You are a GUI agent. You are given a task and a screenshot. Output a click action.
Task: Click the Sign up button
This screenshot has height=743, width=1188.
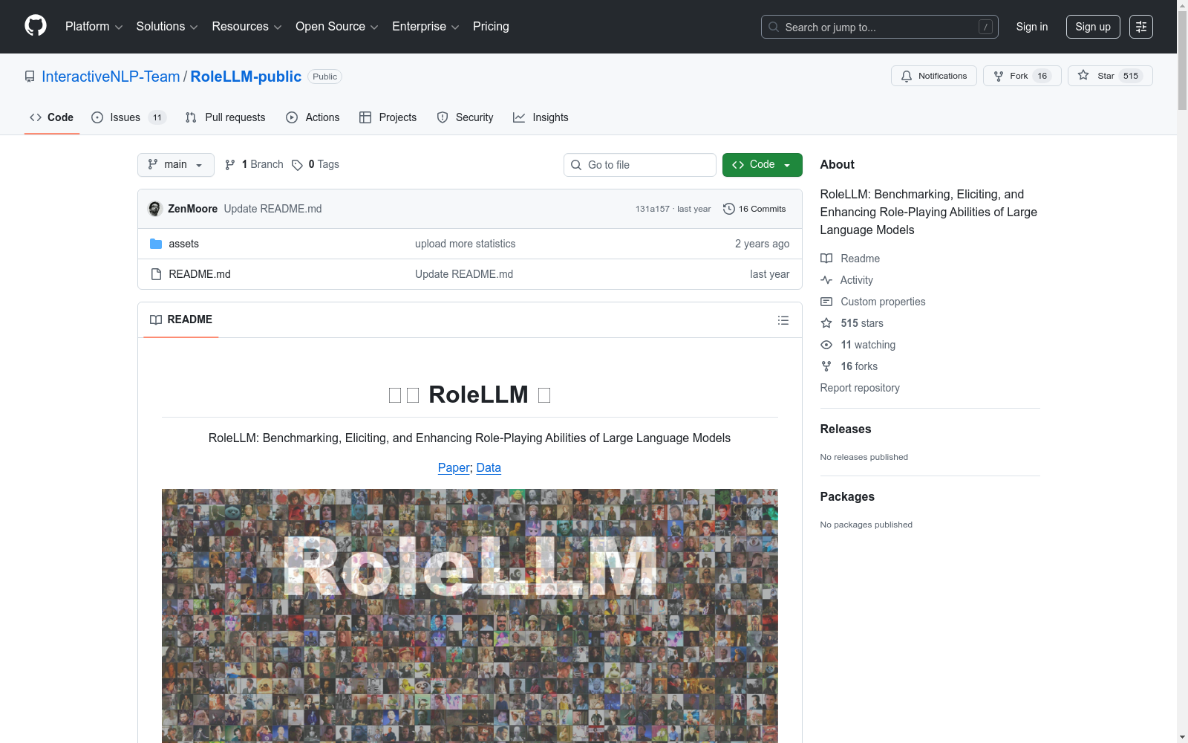1093,27
